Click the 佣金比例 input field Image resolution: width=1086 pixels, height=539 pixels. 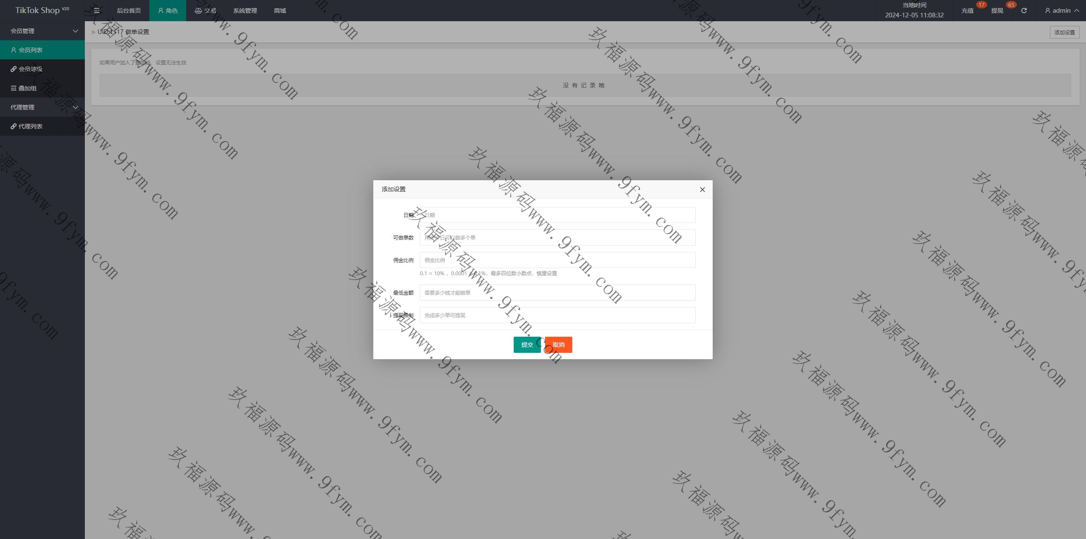(557, 260)
